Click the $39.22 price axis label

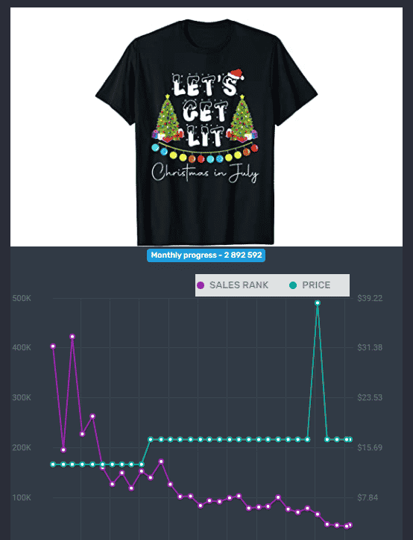point(370,298)
